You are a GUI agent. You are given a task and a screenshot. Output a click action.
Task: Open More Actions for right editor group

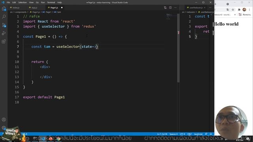(x=210, y=7)
